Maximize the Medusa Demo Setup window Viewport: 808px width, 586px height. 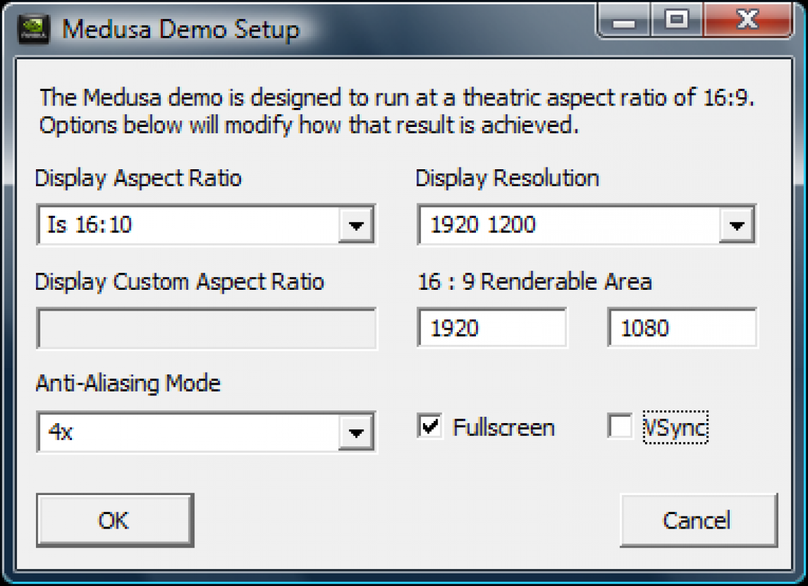coord(677,21)
